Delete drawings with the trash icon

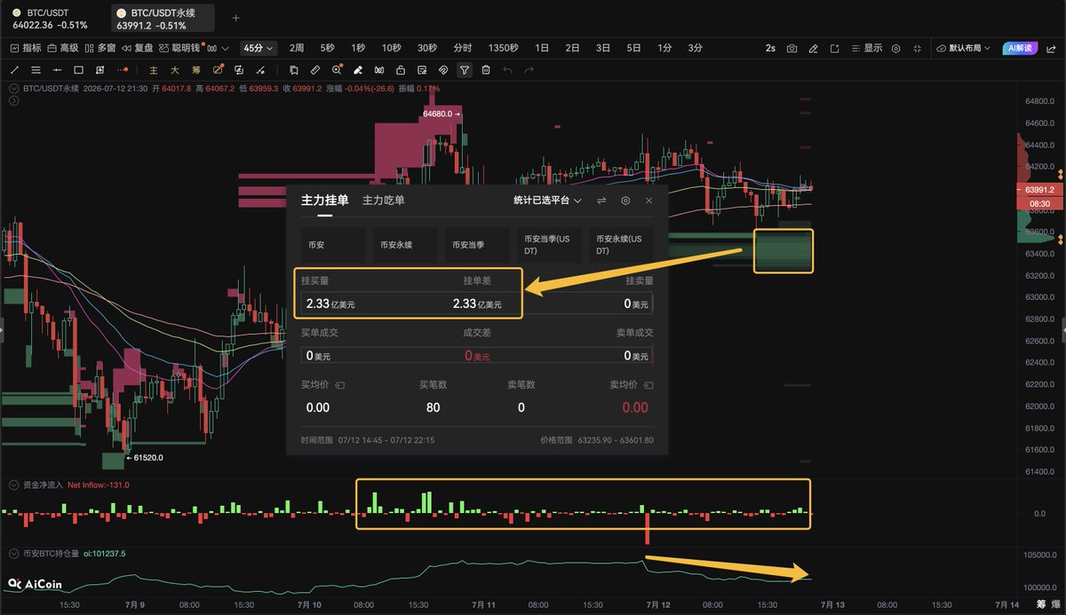coord(486,69)
